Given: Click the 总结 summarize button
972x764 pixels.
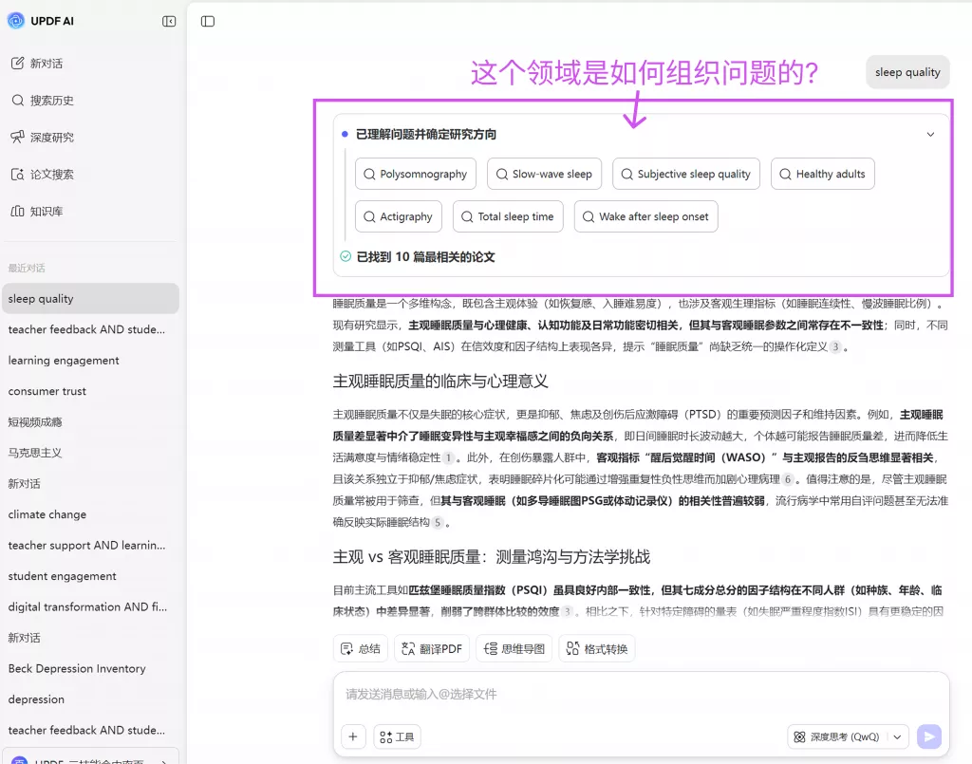Looking at the screenshot, I should [360, 648].
